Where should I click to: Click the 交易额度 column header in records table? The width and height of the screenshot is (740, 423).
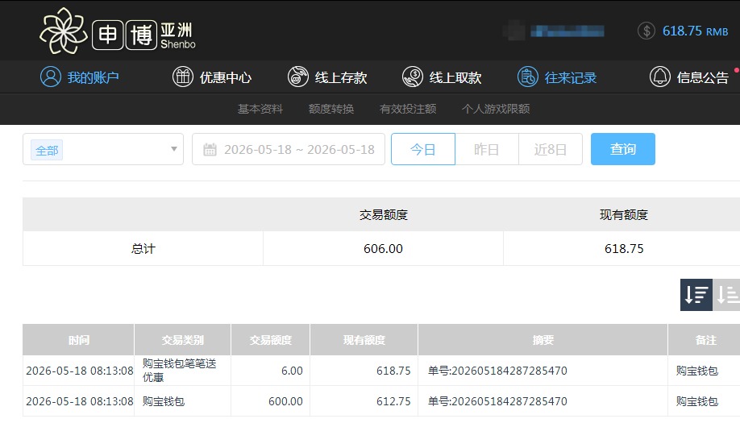pyautogui.click(x=270, y=339)
